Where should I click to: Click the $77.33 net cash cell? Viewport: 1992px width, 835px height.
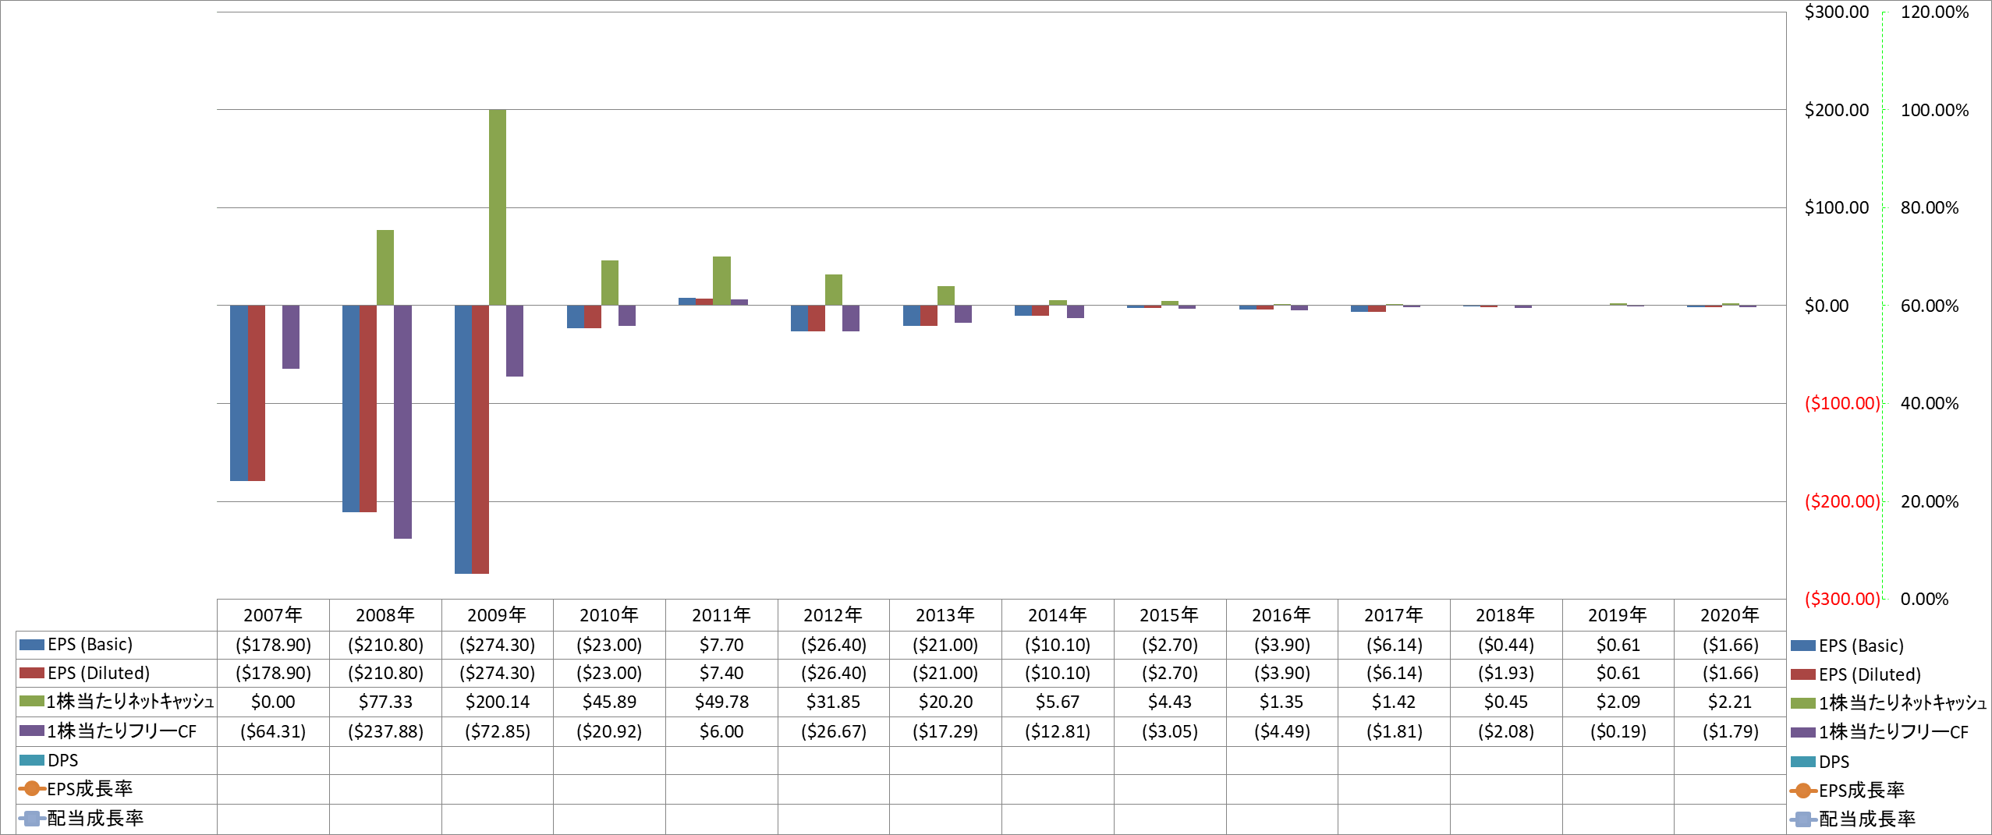tap(385, 702)
